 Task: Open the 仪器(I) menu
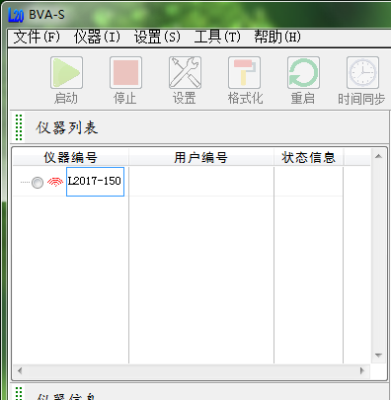[97, 37]
